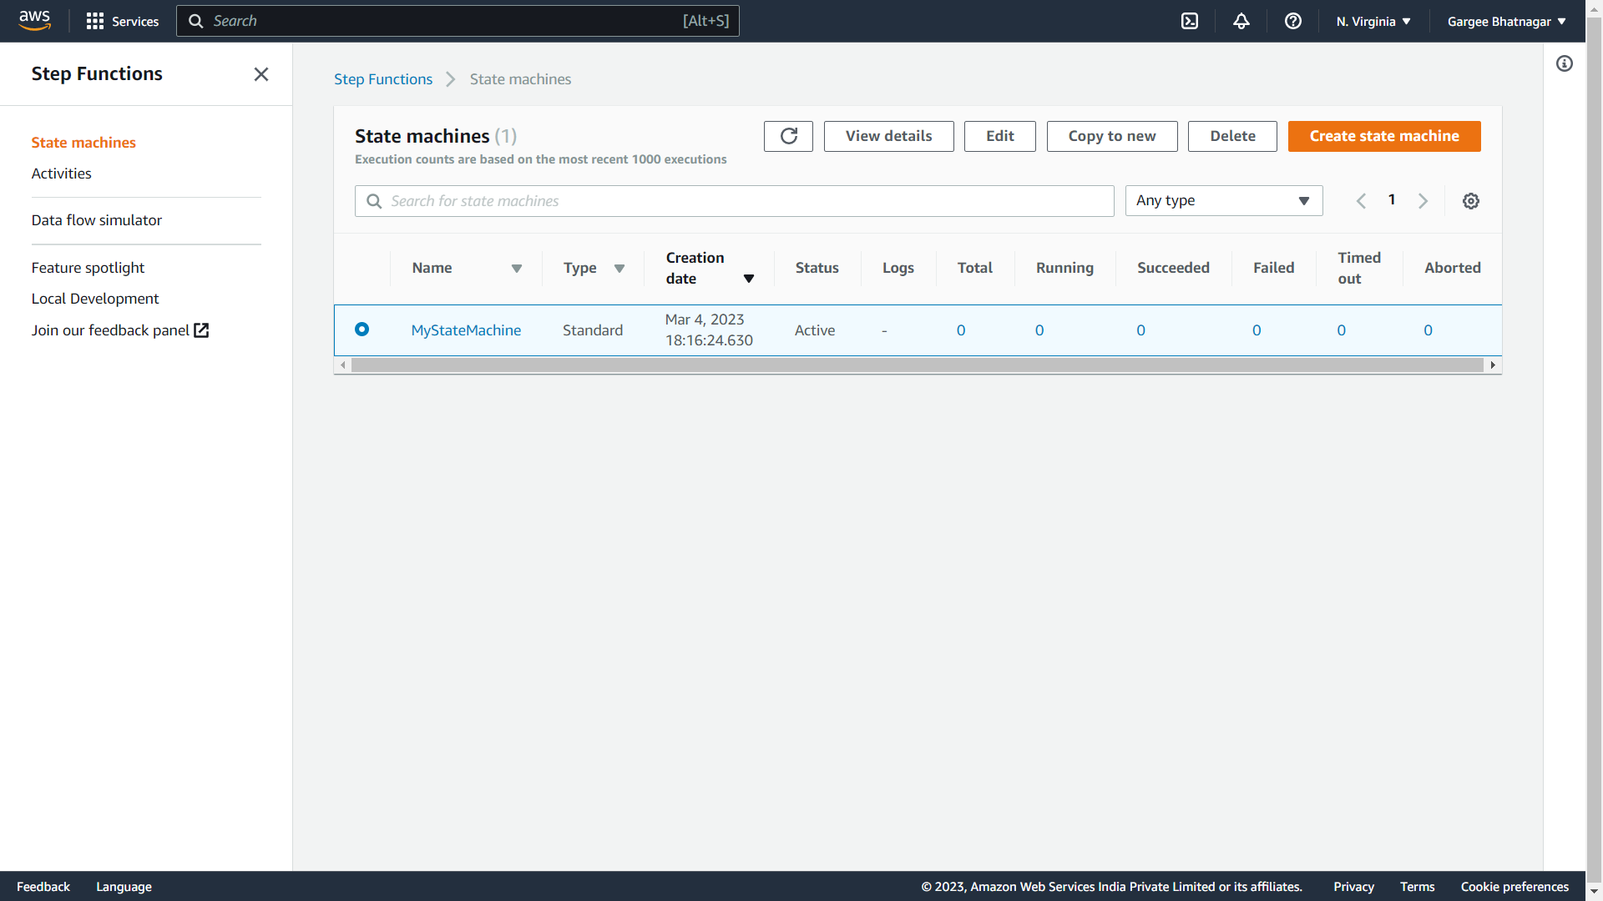Open table preferences gear icon
Screen dimensions: 1603x901
(x=1471, y=201)
